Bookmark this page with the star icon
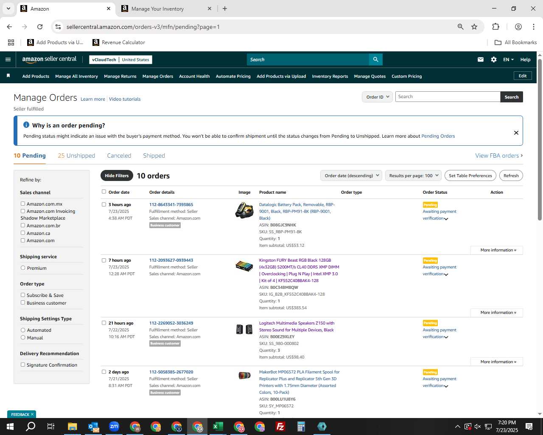The height and width of the screenshot is (435, 543). click(x=474, y=27)
